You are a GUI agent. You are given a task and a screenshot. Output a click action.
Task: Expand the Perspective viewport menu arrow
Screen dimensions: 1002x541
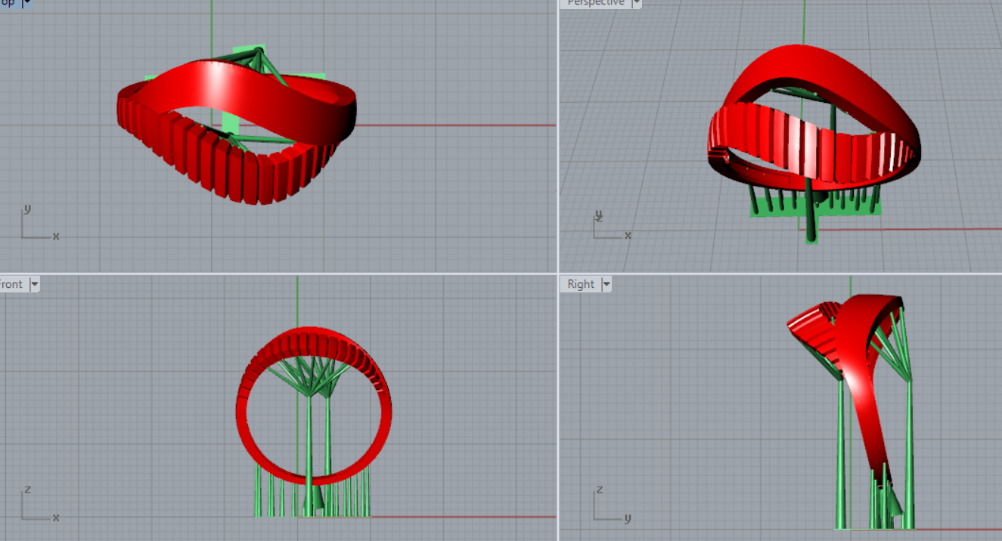click(636, 3)
